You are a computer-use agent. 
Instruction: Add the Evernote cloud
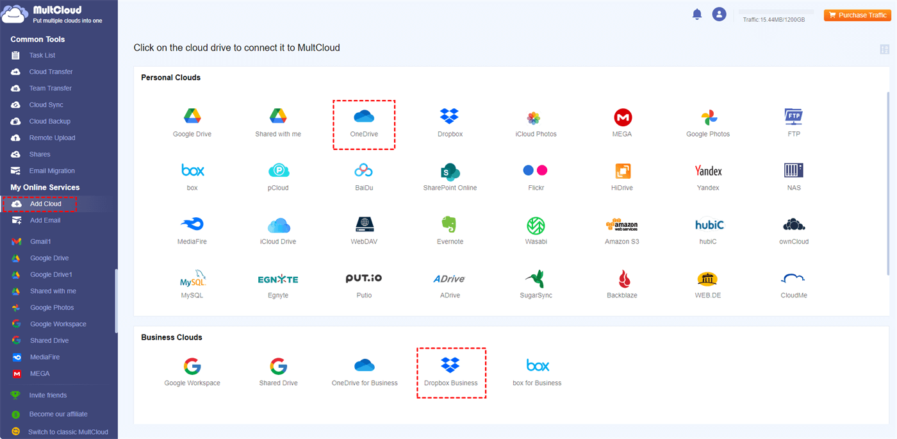450,231
